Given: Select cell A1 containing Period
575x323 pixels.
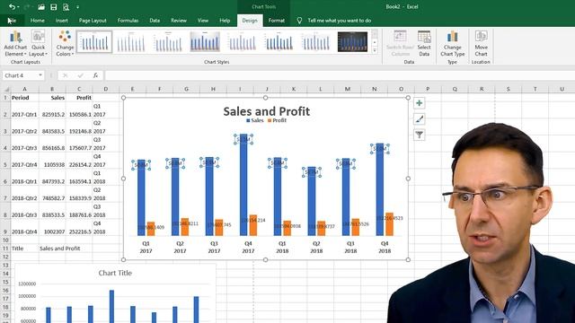Looking at the screenshot, I should [24, 98].
